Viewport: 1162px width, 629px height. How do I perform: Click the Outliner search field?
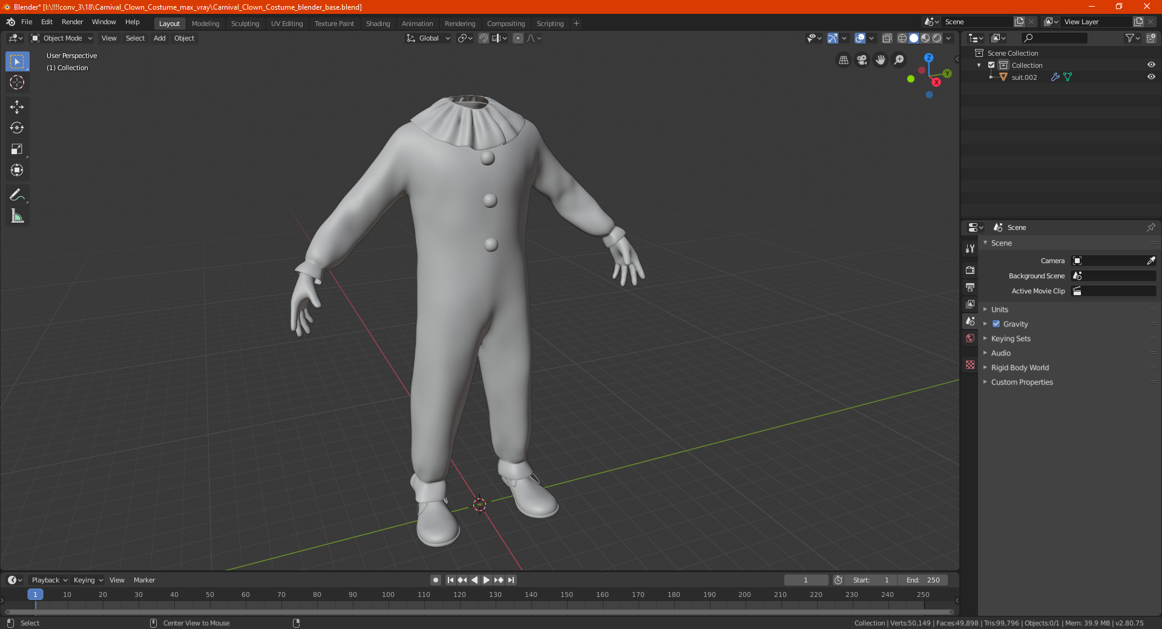pyautogui.click(x=1054, y=38)
